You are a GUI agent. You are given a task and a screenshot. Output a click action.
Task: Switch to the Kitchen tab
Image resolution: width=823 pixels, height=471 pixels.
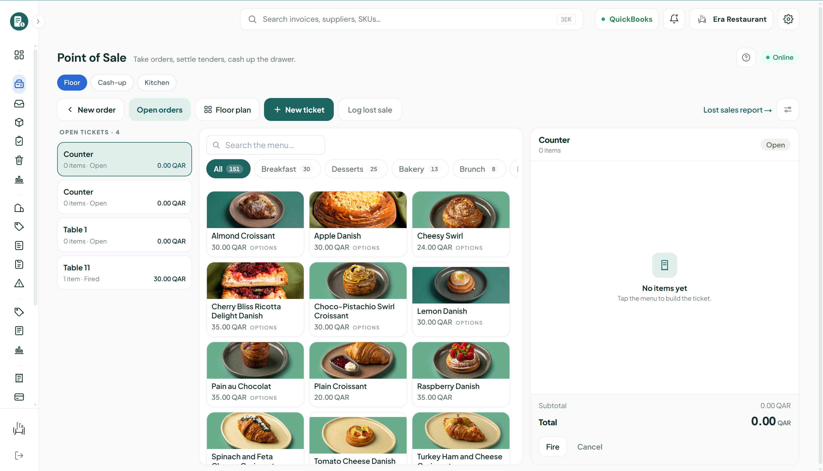coord(157,83)
